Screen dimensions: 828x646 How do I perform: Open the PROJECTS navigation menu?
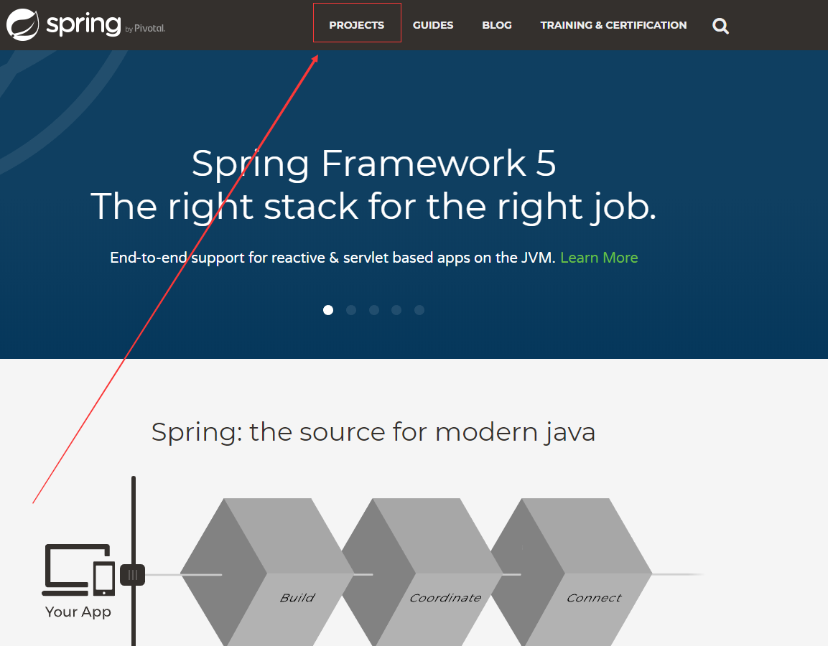[x=357, y=24]
